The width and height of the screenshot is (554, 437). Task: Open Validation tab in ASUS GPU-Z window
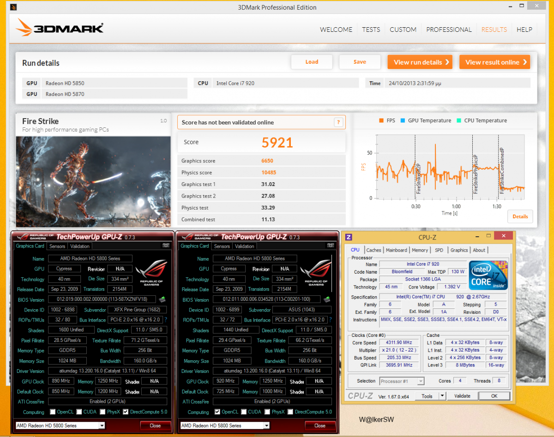[245, 246]
